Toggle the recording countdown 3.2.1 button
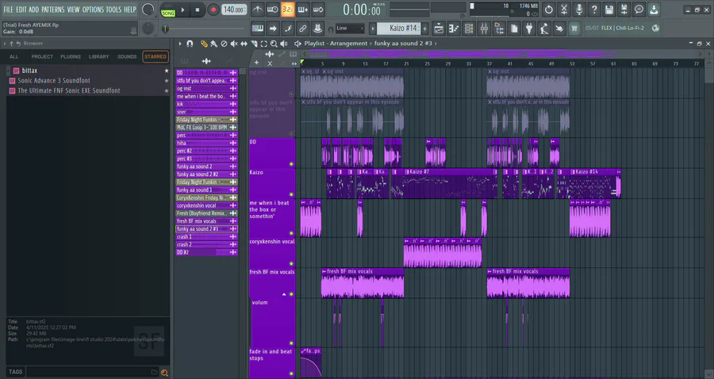The image size is (714, 379). coord(287,9)
